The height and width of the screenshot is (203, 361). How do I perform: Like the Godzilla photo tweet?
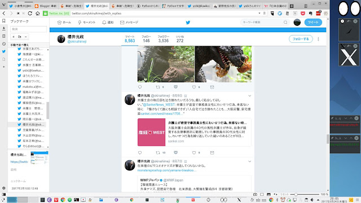coord(194,87)
